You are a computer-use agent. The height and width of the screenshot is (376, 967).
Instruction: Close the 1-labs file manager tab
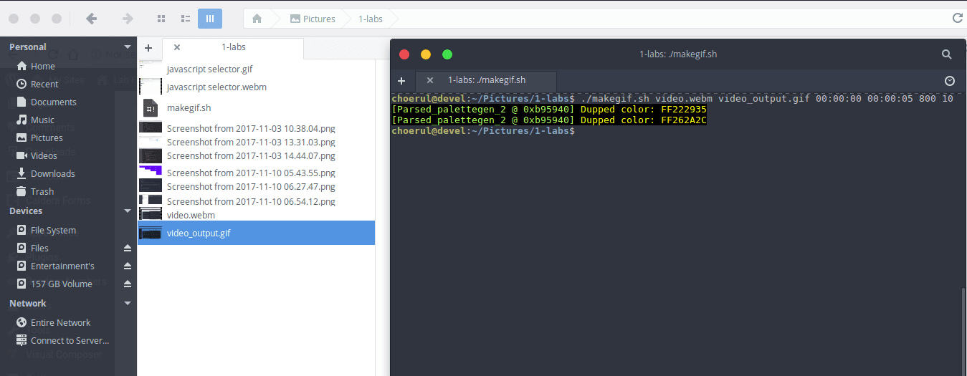point(177,47)
